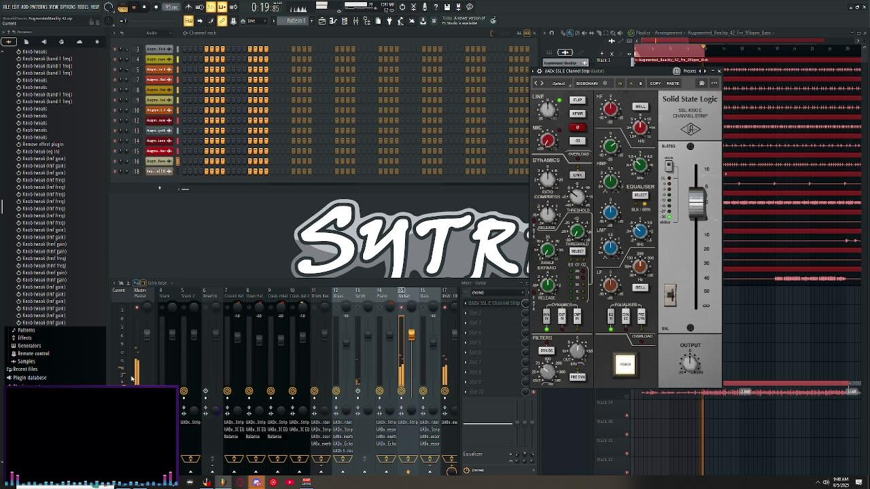The width and height of the screenshot is (870, 489).
Task: Toggle XFMR button on SSL channel strip
Action: pyautogui.click(x=577, y=113)
